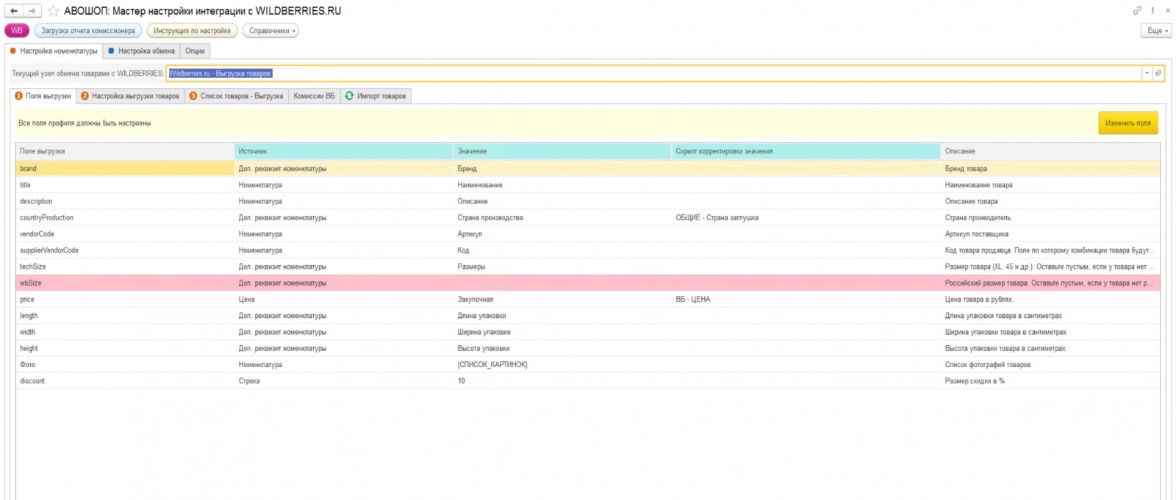Click the ОБЩИЕ - Страна заглушка cell

806,218
